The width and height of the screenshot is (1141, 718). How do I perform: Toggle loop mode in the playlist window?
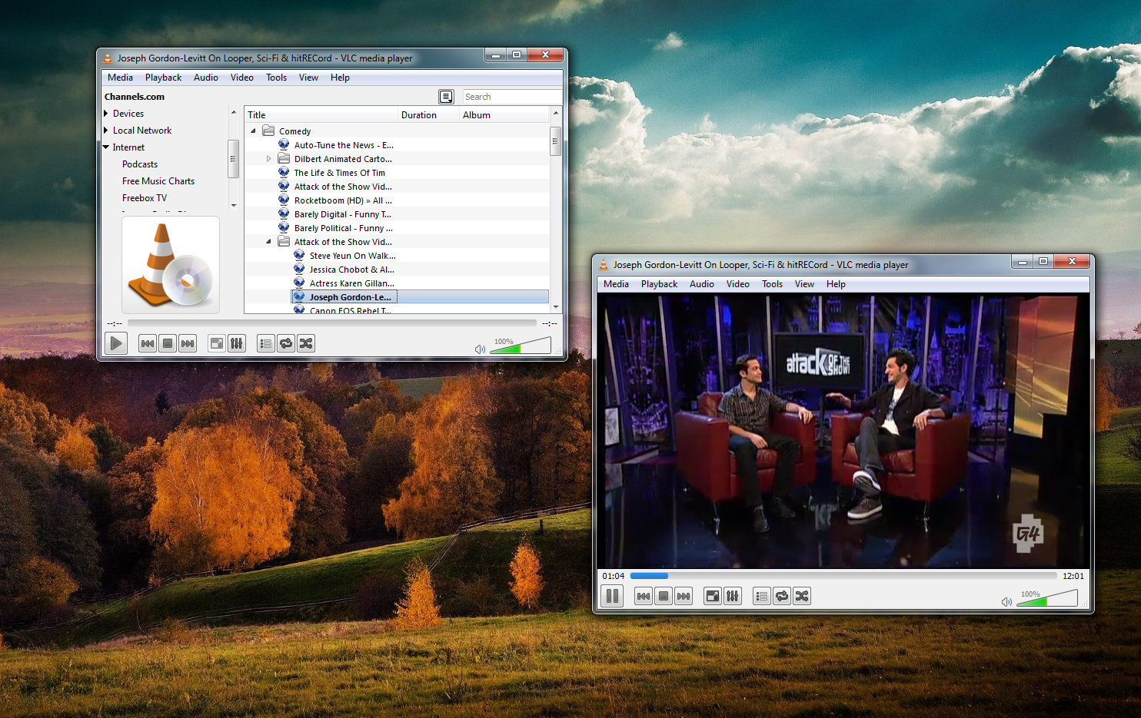[x=286, y=343]
